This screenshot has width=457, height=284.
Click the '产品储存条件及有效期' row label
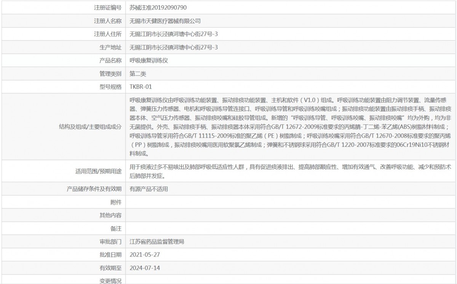(x=94, y=189)
